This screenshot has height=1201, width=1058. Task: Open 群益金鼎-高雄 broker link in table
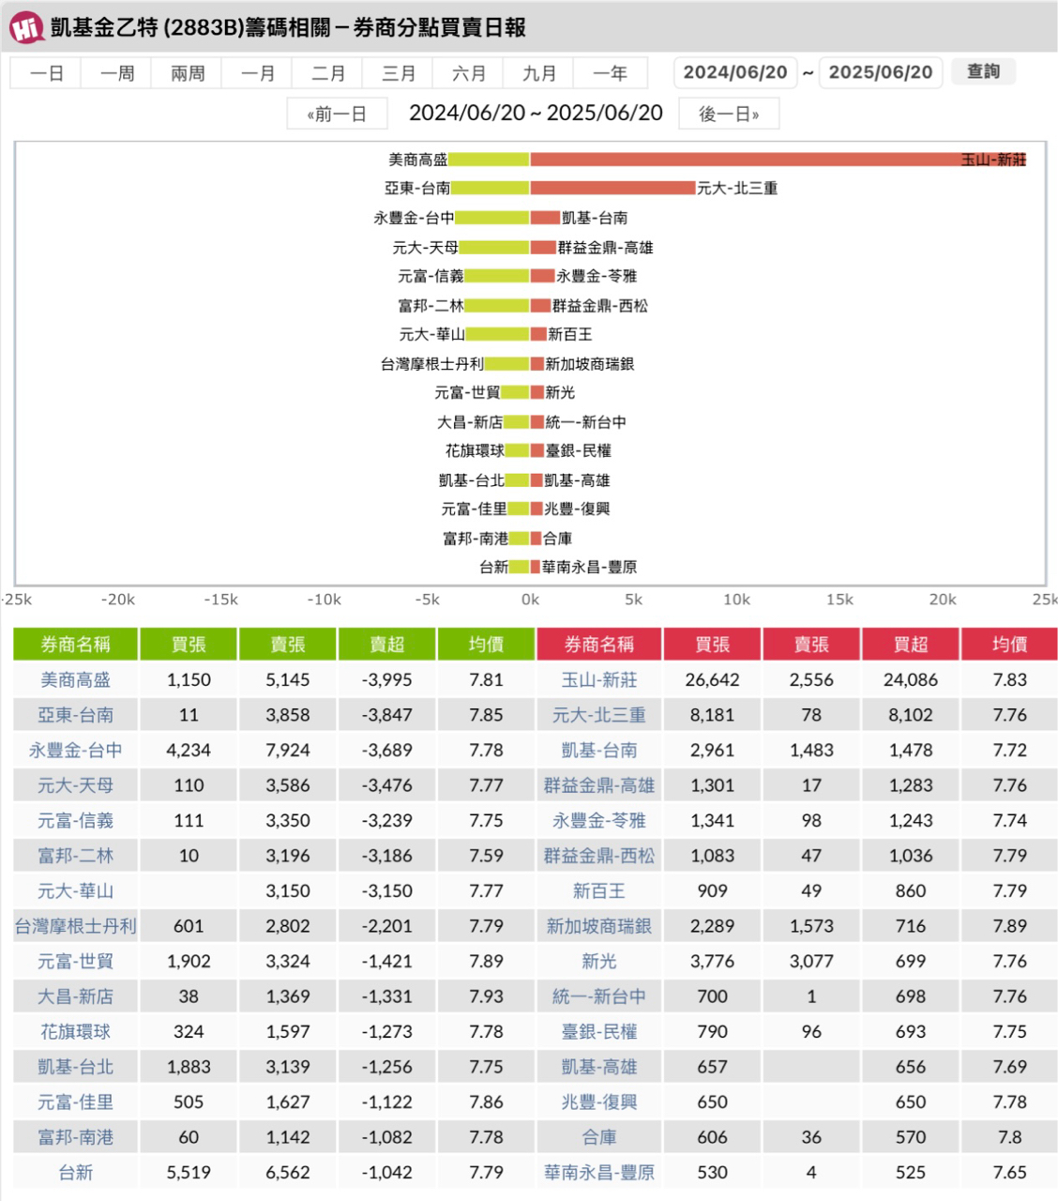click(598, 785)
